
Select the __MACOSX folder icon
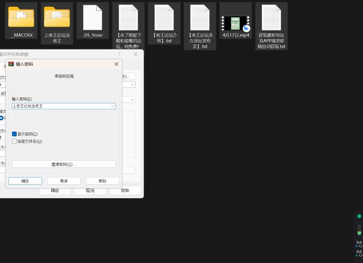point(21,17)
